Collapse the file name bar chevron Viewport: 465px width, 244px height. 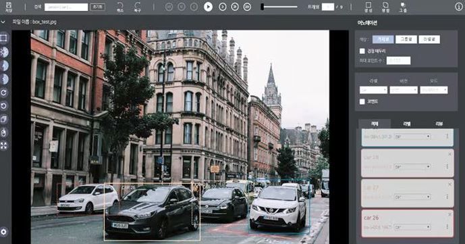(x=3, y=22)
